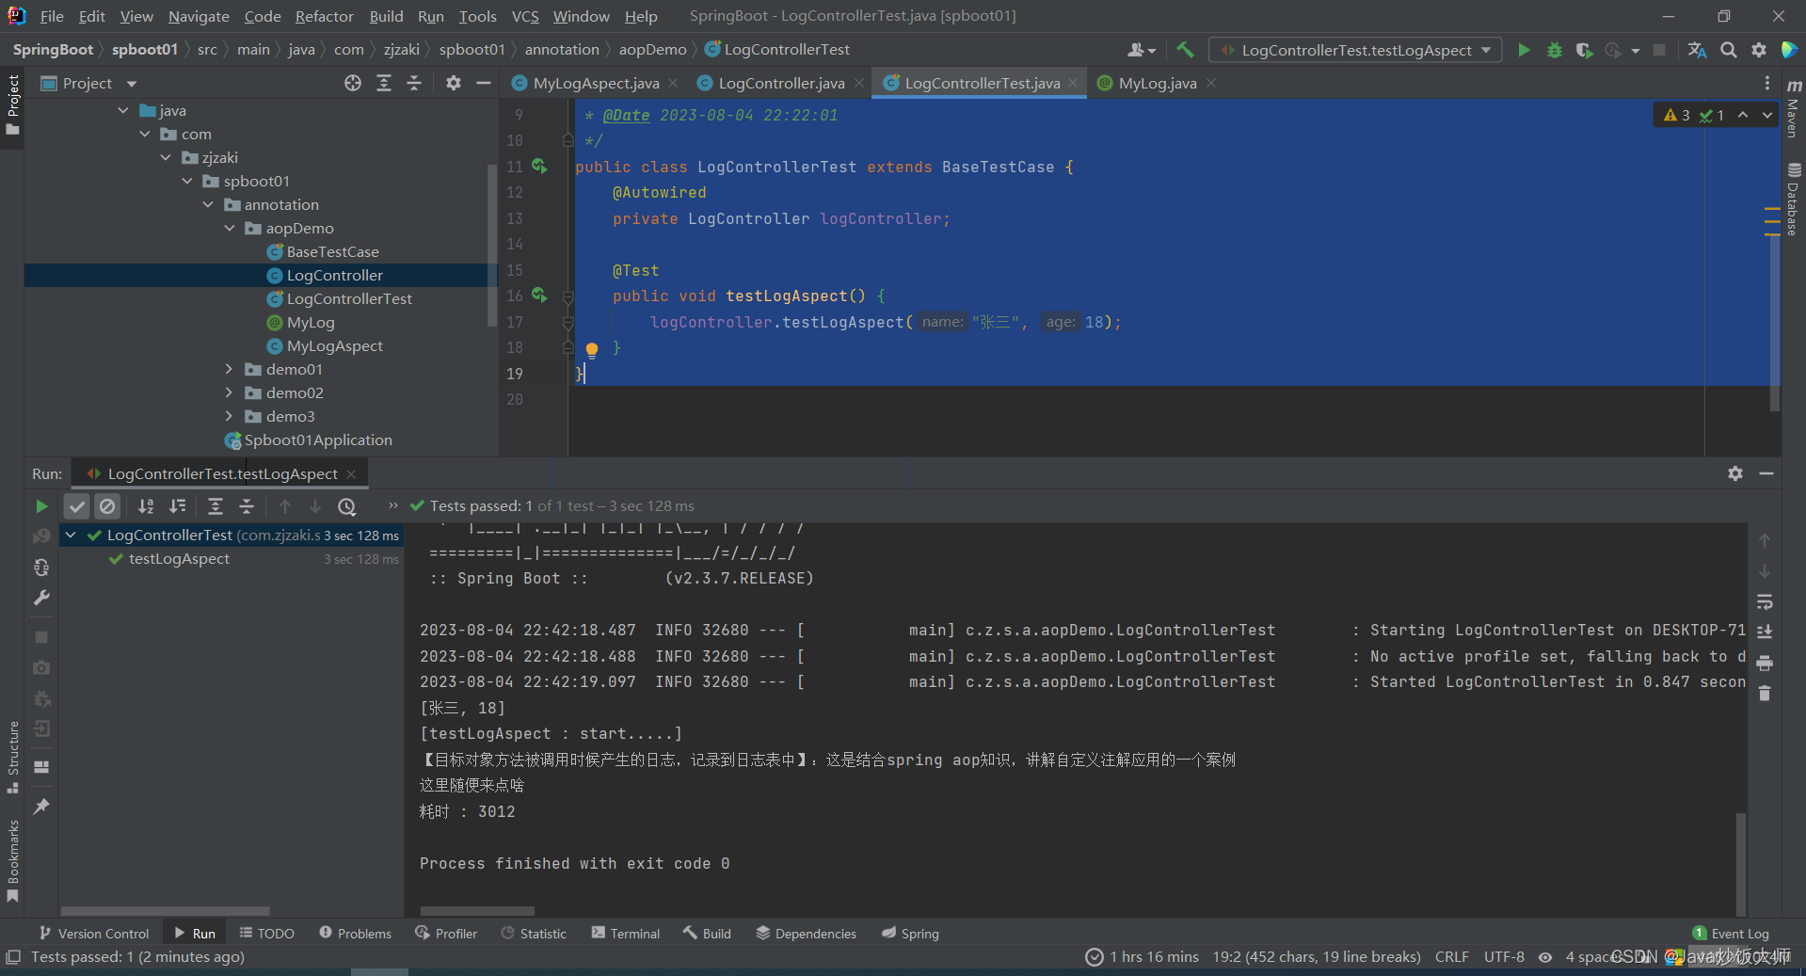
Task: Click CRLF line separator in status bar
Action: click(x=1451, y=957)
